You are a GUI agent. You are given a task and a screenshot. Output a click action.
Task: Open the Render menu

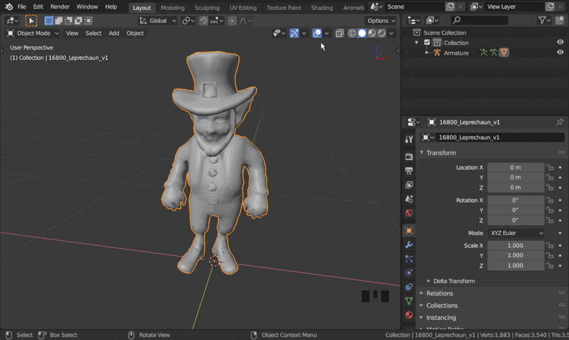click(x=60, y=7)
